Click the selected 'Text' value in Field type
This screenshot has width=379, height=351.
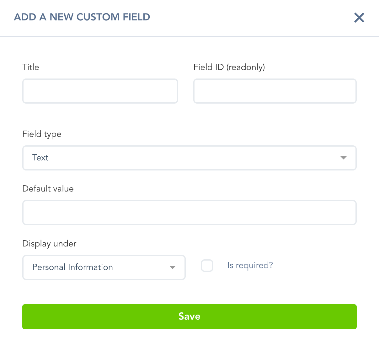click(x=40, y=158)
